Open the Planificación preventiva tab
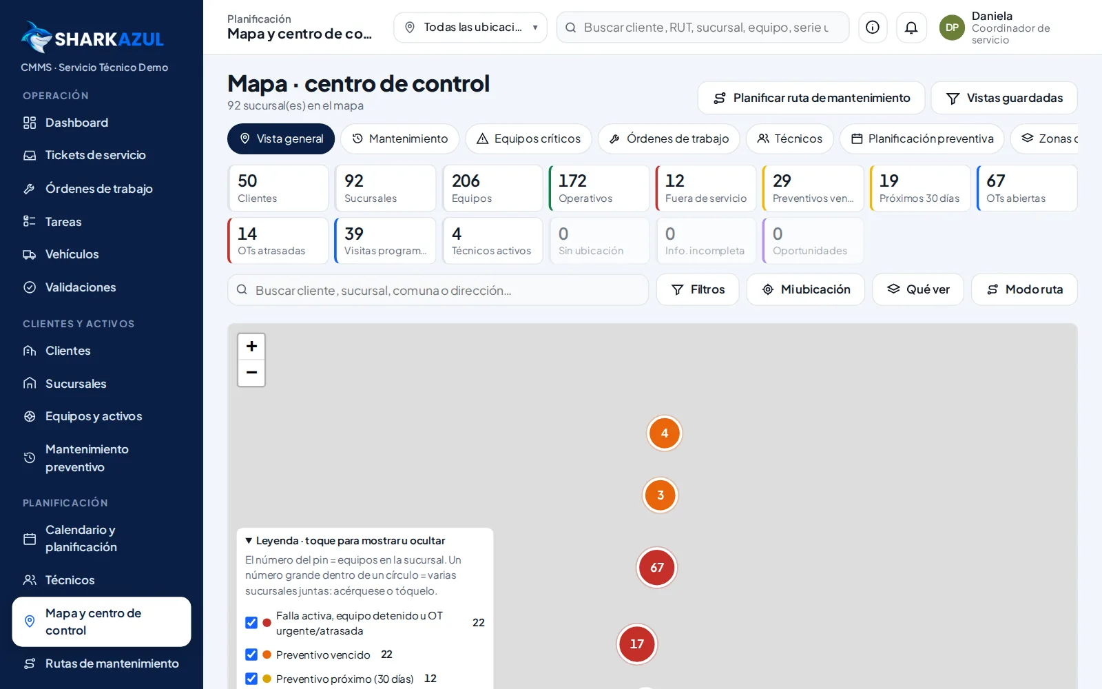 point(922,138)
